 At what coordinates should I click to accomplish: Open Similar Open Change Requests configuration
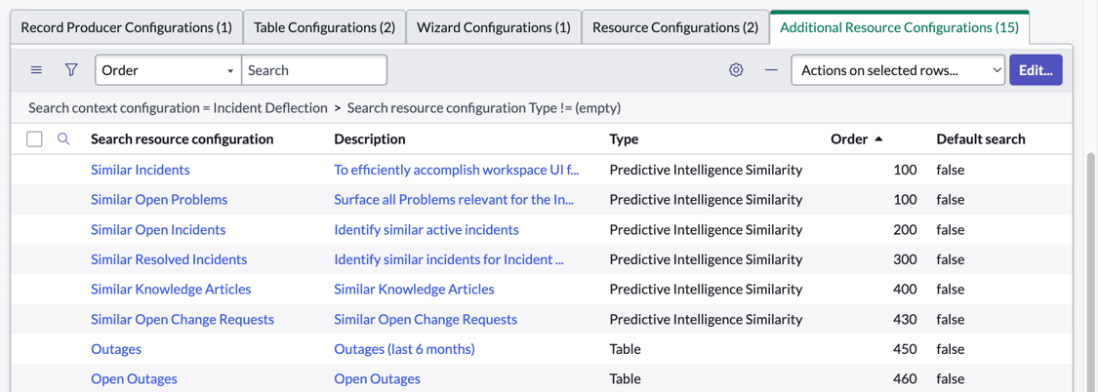coord(183,319)
